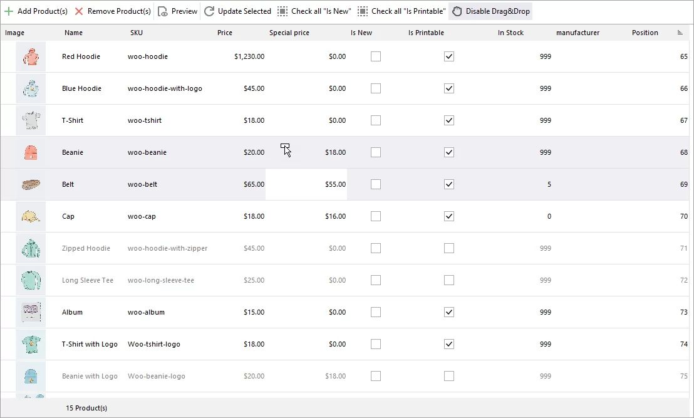Click the sort icon on the rightmost column header
This screenshot has height=418, width=694.
[681, 32]
